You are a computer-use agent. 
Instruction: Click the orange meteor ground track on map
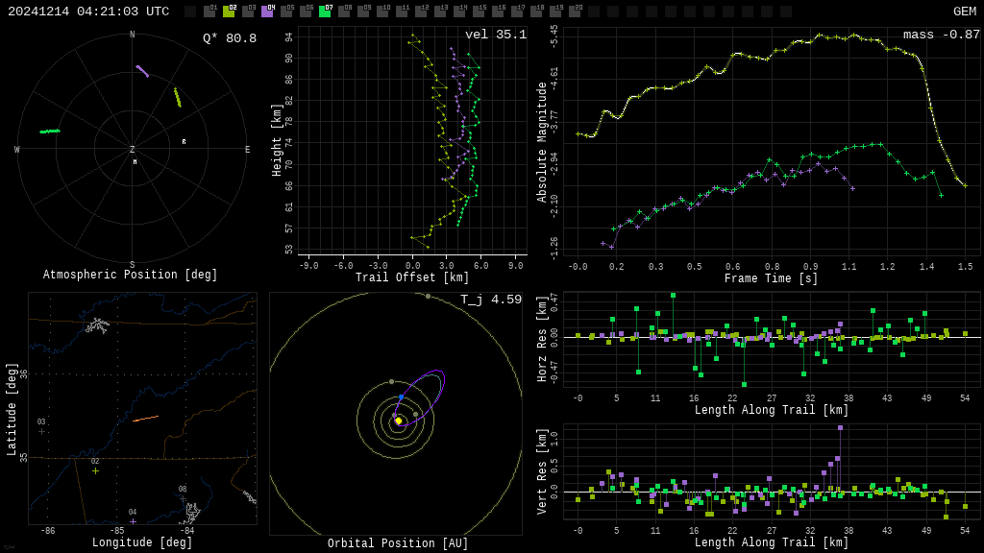145,419
